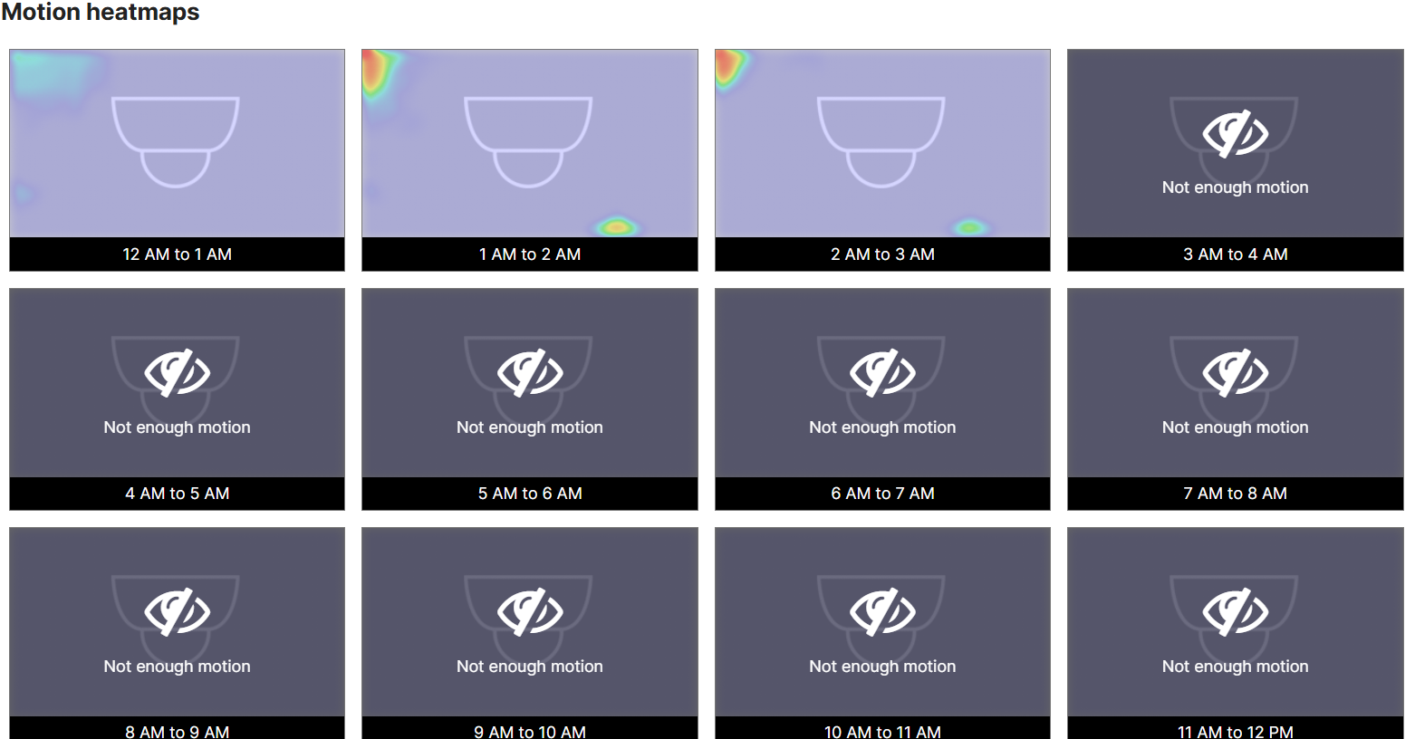This screenshot has width=1415, height=739.
Task: Click the crossed-eye icon in 5 AM to 6 AM tile
Action: [530, 373]
